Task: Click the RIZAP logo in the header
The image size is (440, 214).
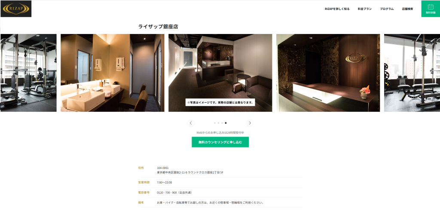Action: (x=16, y=9)
